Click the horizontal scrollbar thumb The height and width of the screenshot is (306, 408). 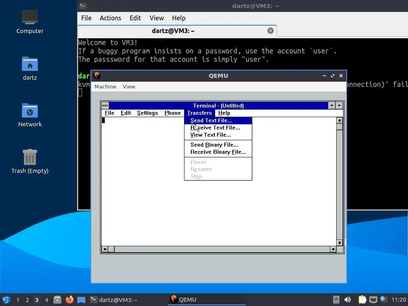(112, 249)
